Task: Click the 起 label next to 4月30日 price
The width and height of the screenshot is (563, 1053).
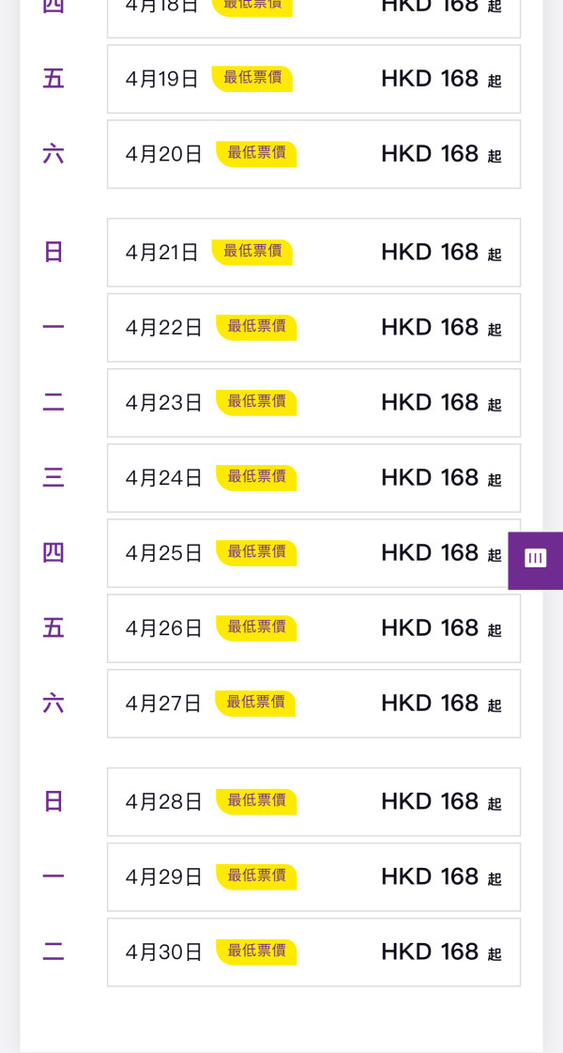Action: pos(494,954)
